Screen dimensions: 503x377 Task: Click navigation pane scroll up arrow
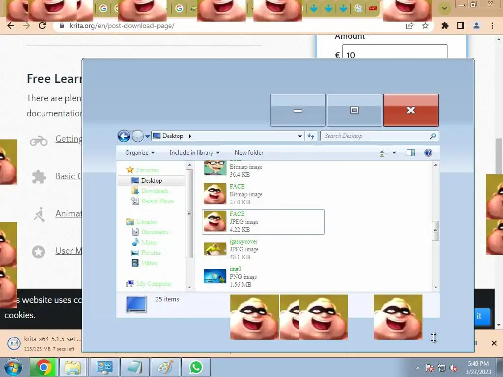(x=189, y=165)
